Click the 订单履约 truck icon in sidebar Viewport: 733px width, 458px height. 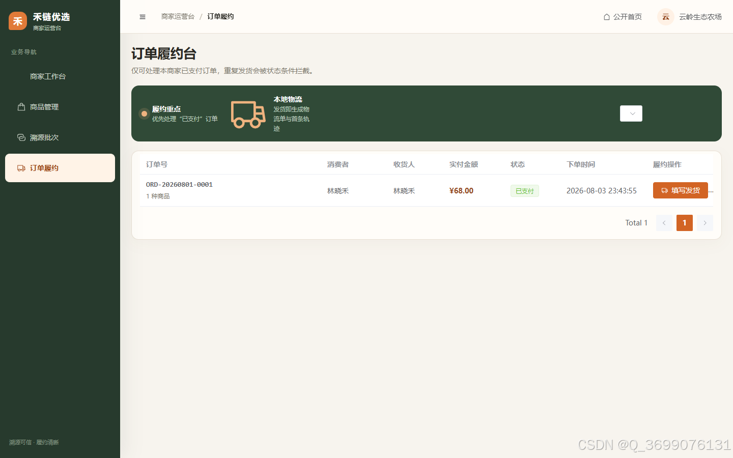tap(21, 168)
